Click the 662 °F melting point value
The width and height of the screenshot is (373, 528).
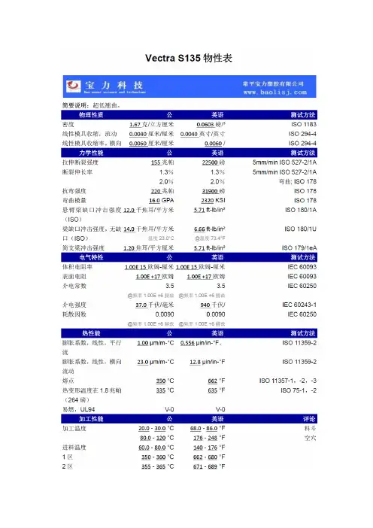pyautogui.click(x=217, y=381)
